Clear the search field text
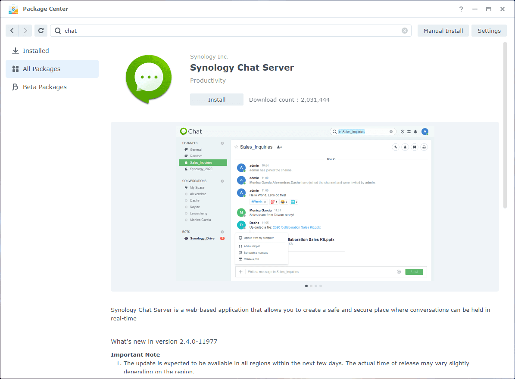The image size is (515, 379). [x=405, y=31]
